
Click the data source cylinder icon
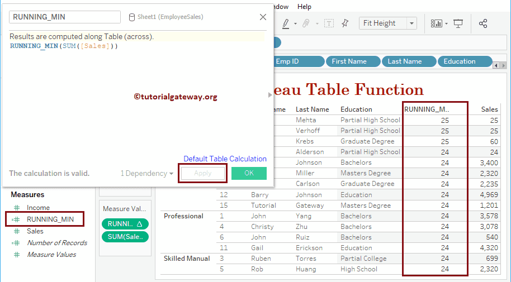click(131, 17)
